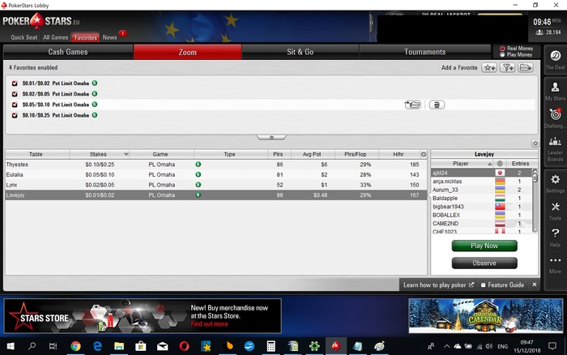The width and height of the screenshot is (567, 355).
Task: Click Stars Store Find out more link
Action: [209, 324]
